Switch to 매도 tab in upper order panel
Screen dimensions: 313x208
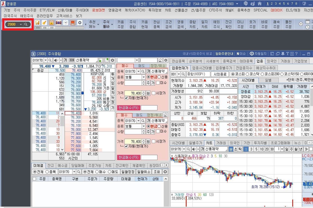[x=142, y=66]
